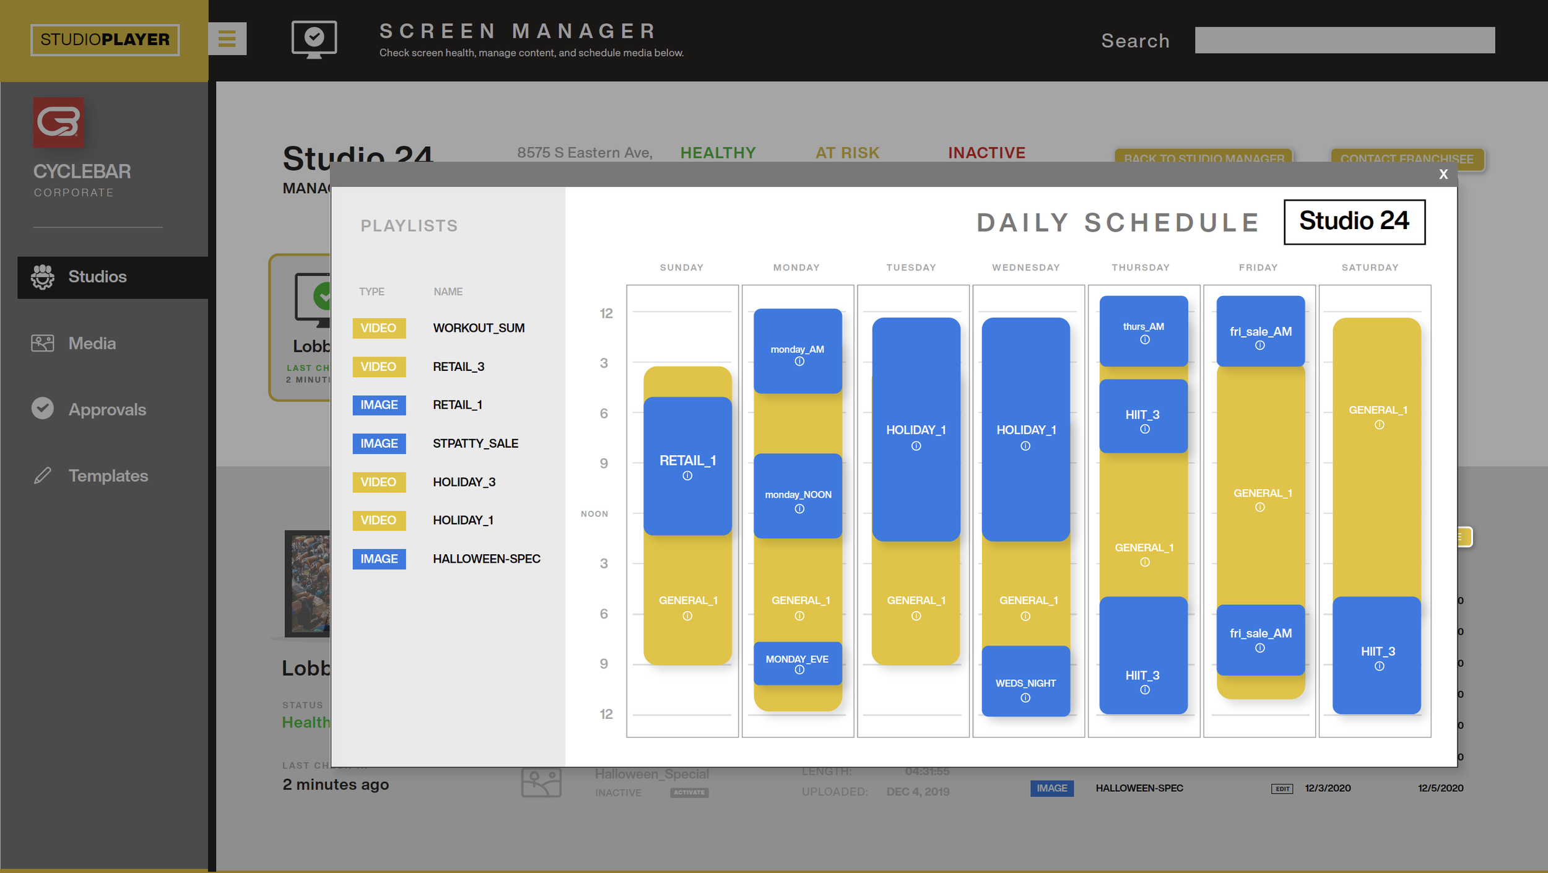Select the WORKOUT_SUM video playlist
This screenshot has height=873, width=1548.
pyautogui.click(x=478, y=328)
